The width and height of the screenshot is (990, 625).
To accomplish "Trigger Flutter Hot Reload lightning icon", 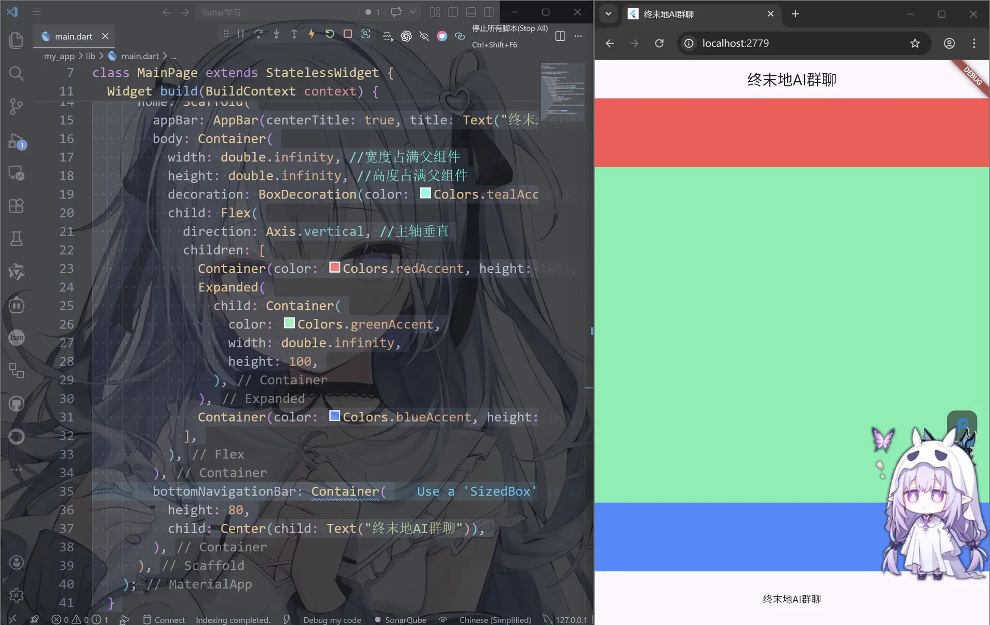I will click(311, 34).
